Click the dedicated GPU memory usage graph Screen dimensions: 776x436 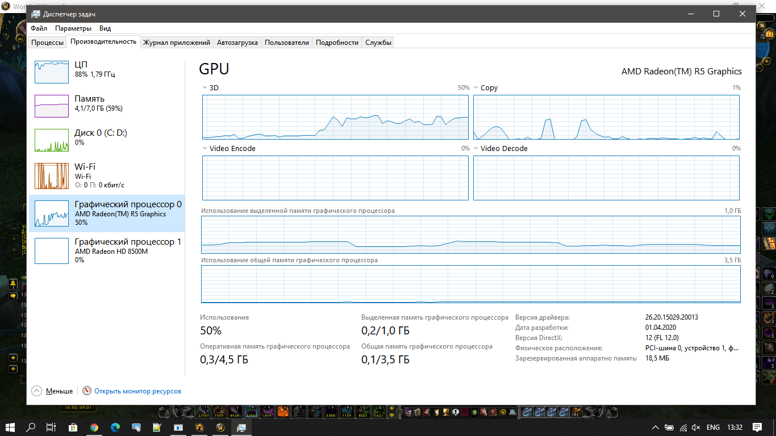pyautogui.click(x=470, y=234)
